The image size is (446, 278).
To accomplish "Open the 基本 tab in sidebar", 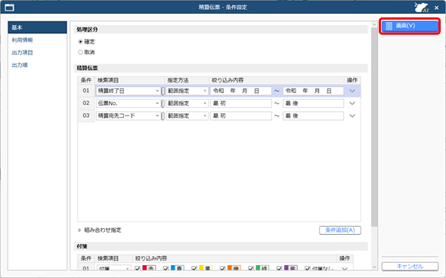I will 37,27.
